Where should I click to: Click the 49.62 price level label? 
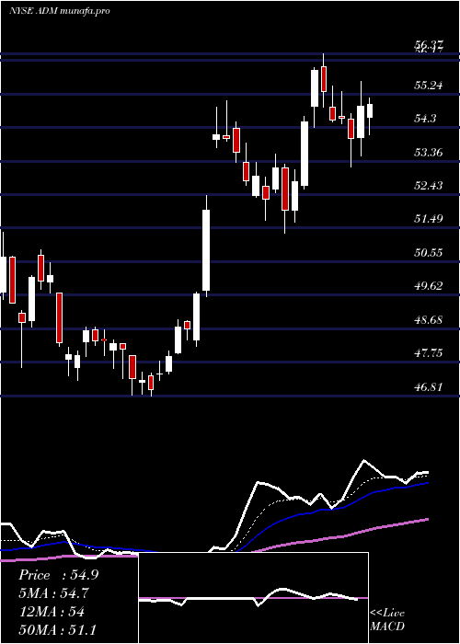pos(429,286)
